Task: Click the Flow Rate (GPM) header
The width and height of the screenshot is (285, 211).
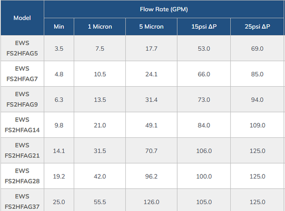Action: [164, 9]
